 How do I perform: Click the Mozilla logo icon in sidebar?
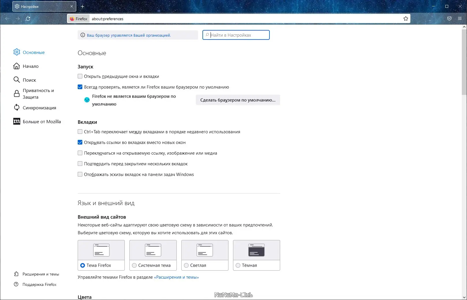[17, 121]
